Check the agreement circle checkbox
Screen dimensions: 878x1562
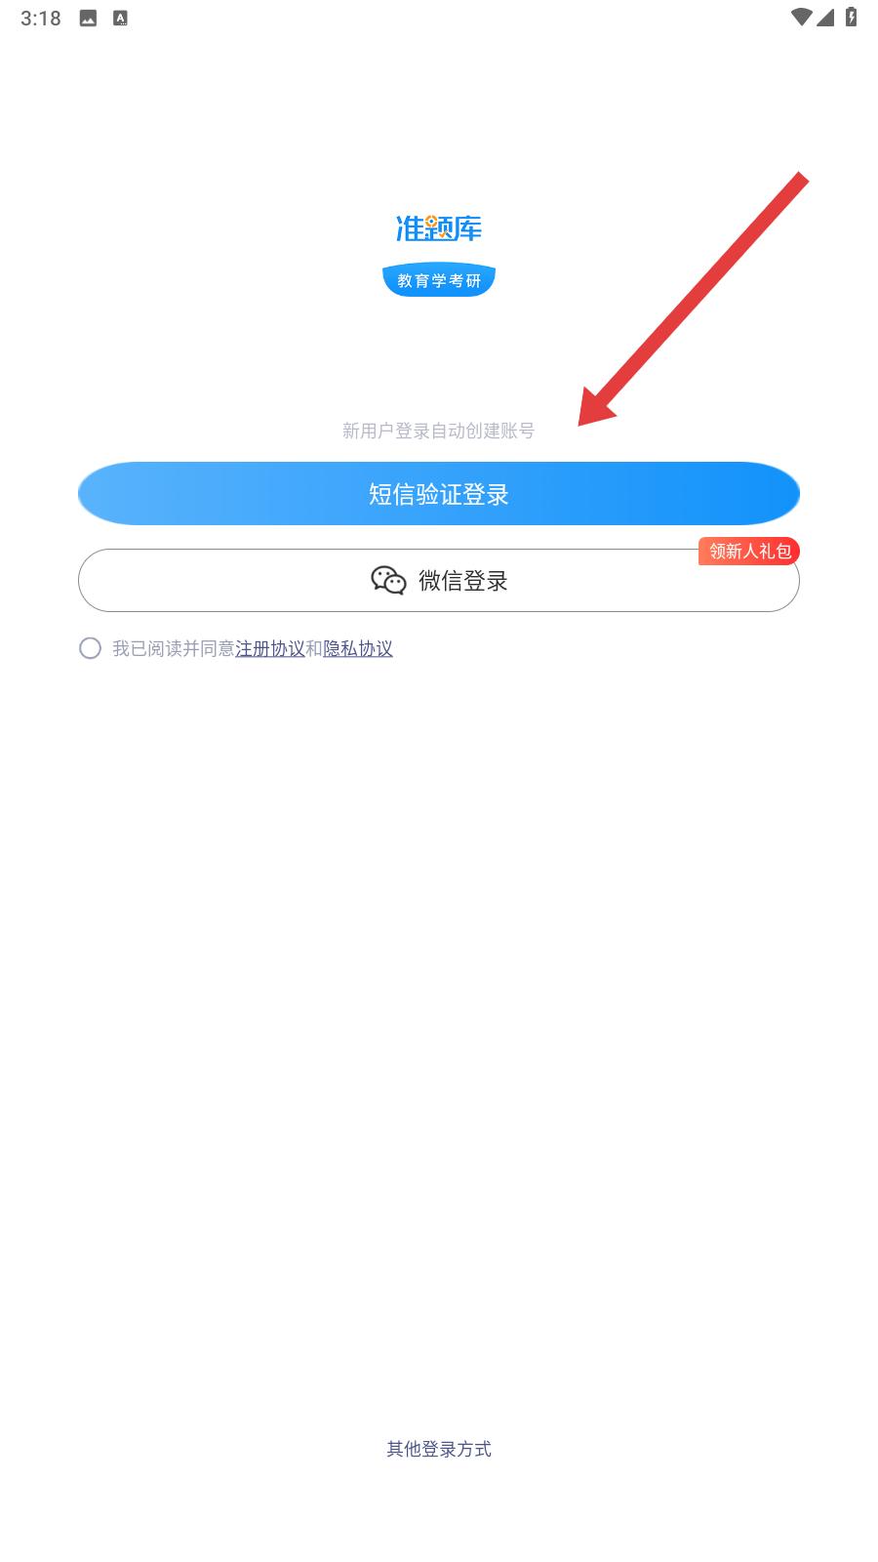point(90,648)
